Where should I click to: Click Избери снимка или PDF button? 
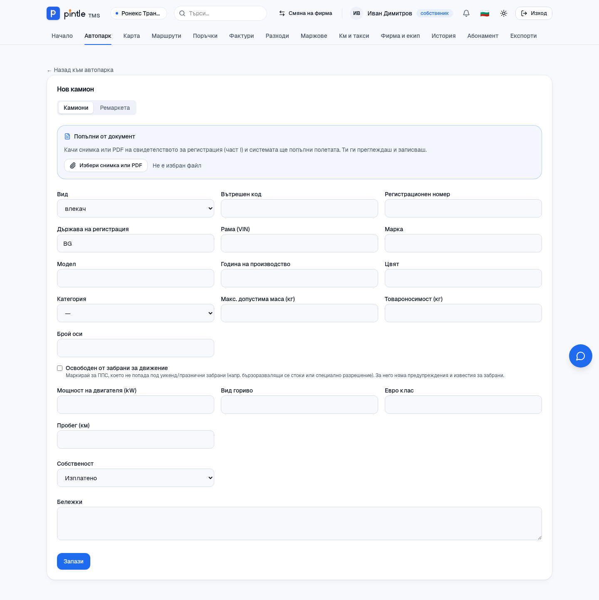point(106,165)
